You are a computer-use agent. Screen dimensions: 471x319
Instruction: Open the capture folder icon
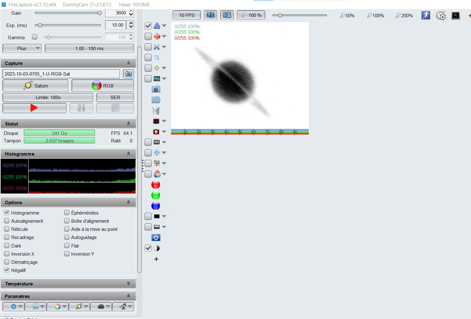click(x=156, y=100)
